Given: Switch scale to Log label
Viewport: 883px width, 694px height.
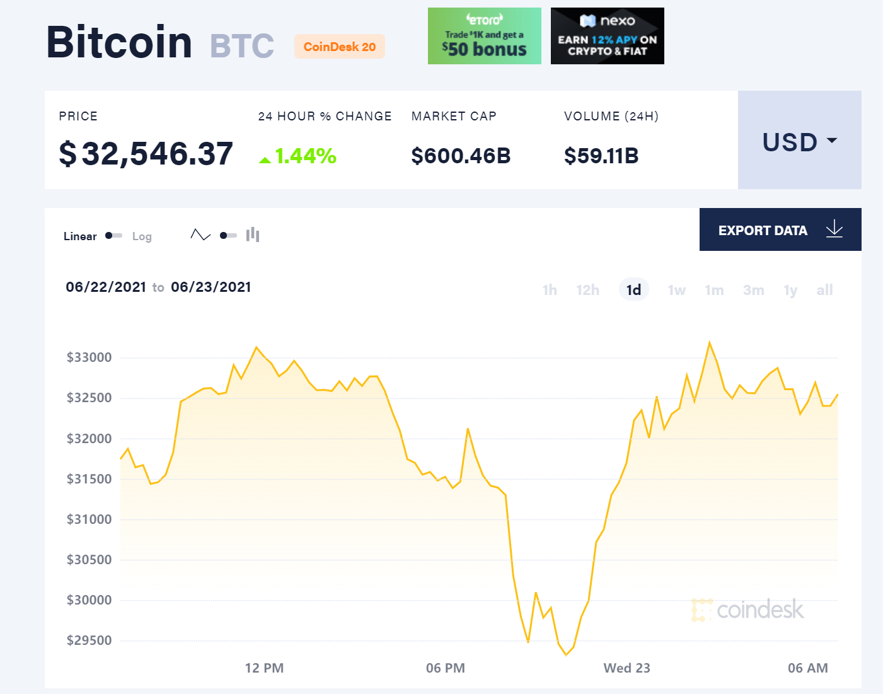Looking at the screenshot, I should 142,236.
